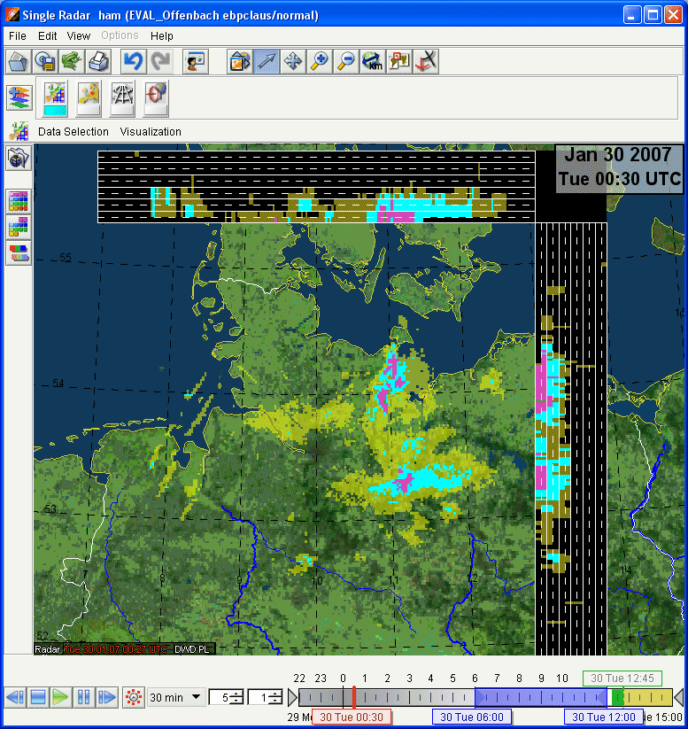Toggle visibility bar under Europe map layer
Image resolution: width=688 pixels, height=729 pixels.
tap(89, 111)
